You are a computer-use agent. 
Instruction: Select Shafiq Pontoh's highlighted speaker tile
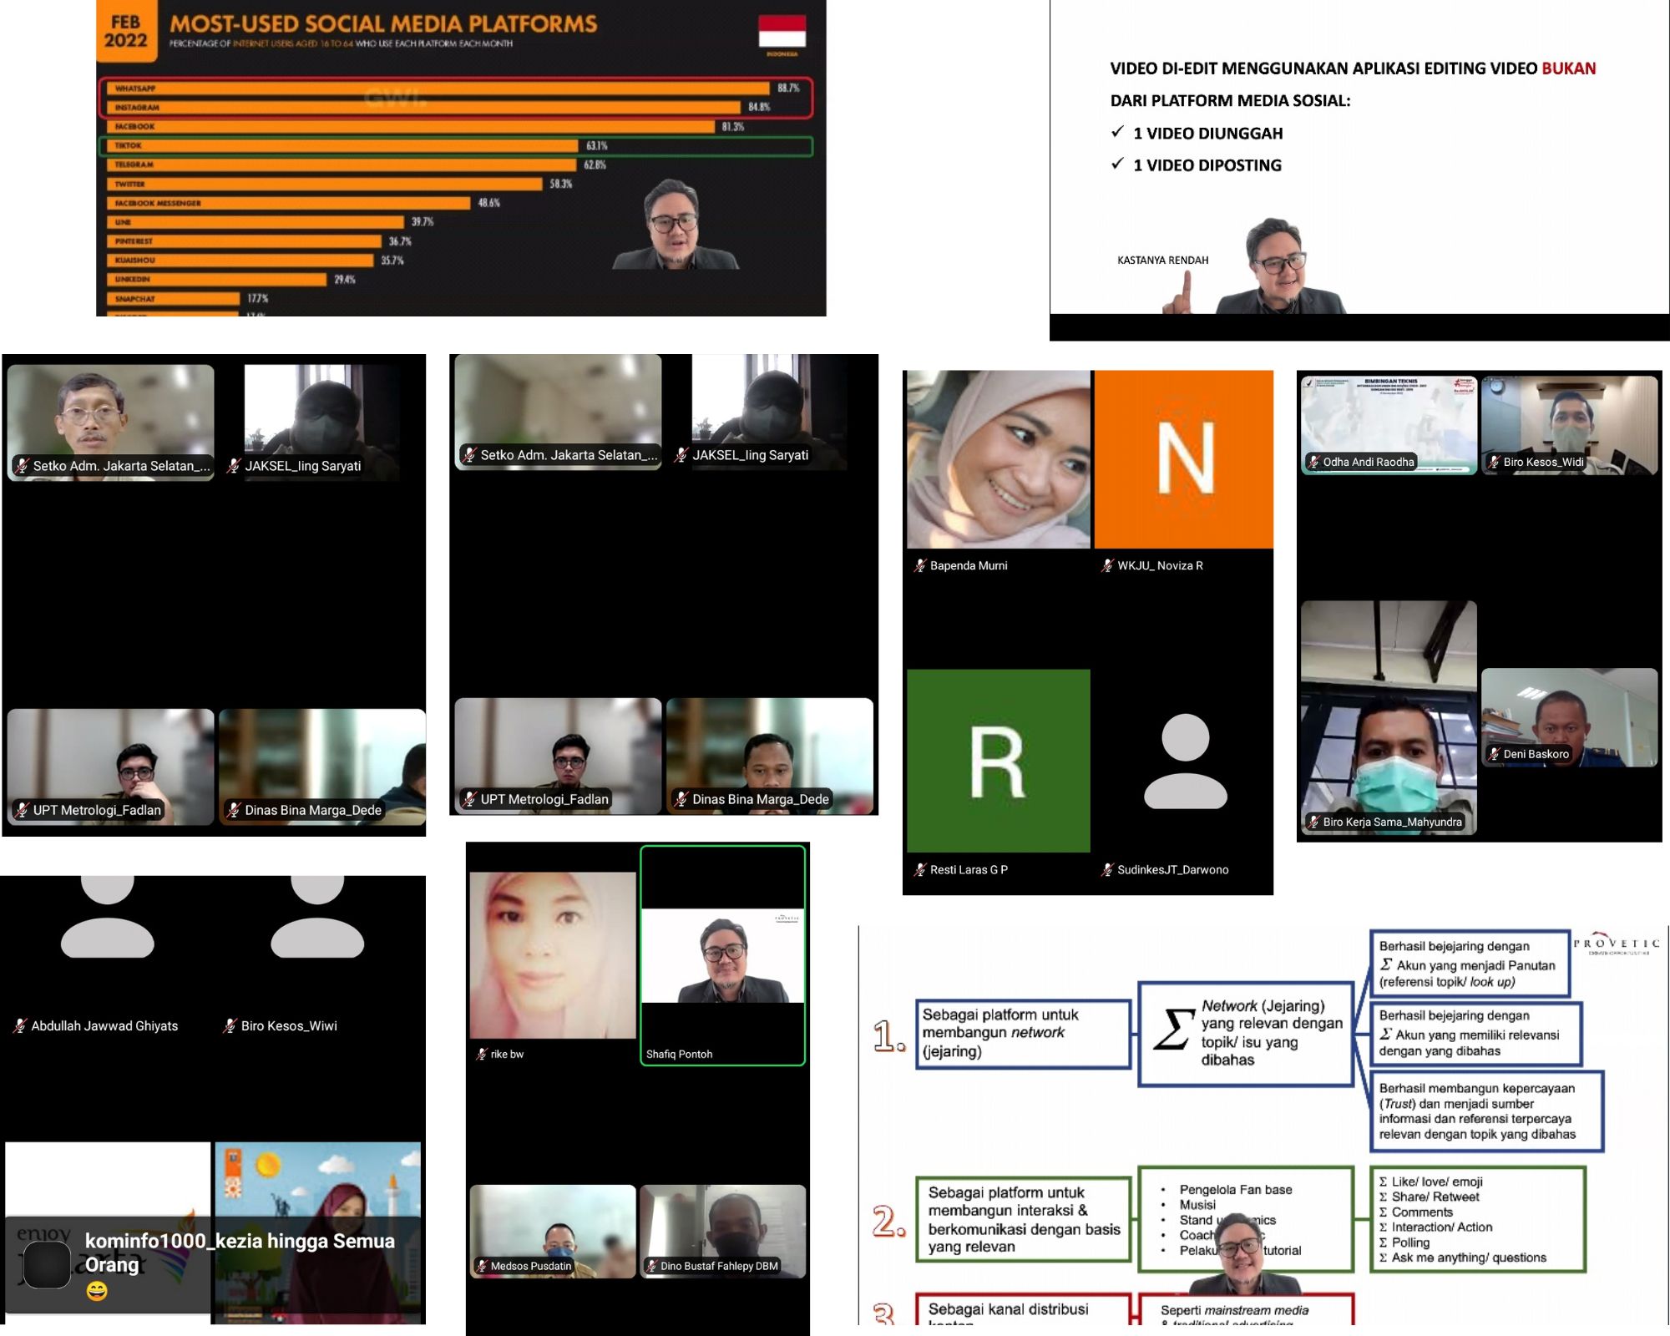722,955
